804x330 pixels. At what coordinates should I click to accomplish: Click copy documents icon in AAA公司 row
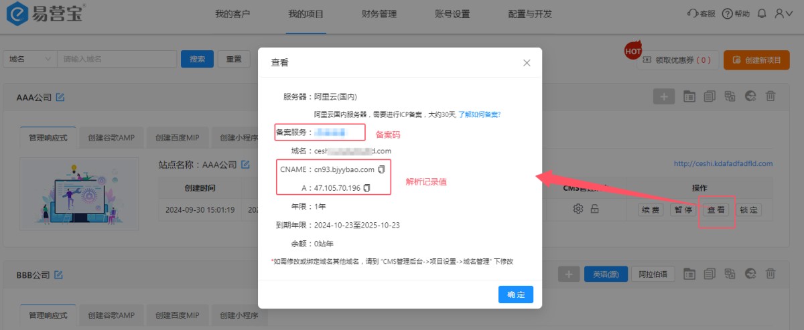point(710,96)
